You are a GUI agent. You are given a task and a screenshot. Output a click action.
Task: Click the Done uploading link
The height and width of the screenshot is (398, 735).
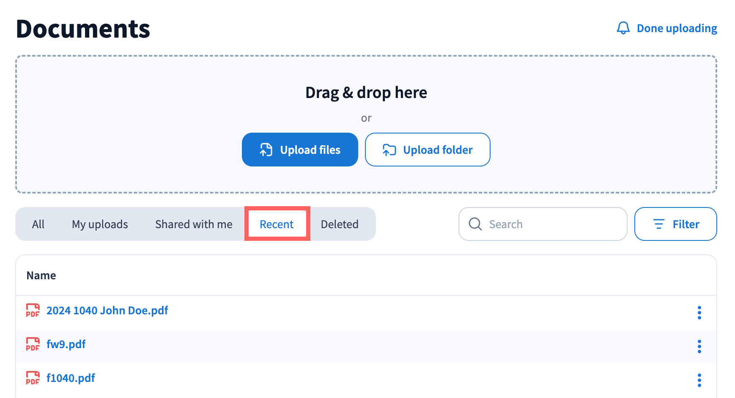point(677,28)
